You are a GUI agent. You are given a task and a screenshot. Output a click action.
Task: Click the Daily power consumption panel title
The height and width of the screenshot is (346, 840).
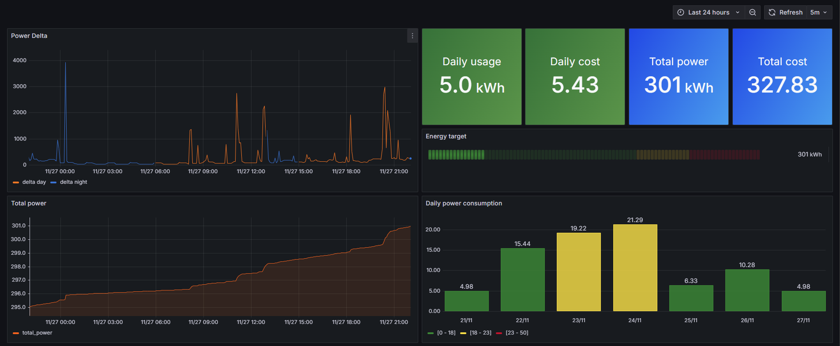(x=464, y=203)
